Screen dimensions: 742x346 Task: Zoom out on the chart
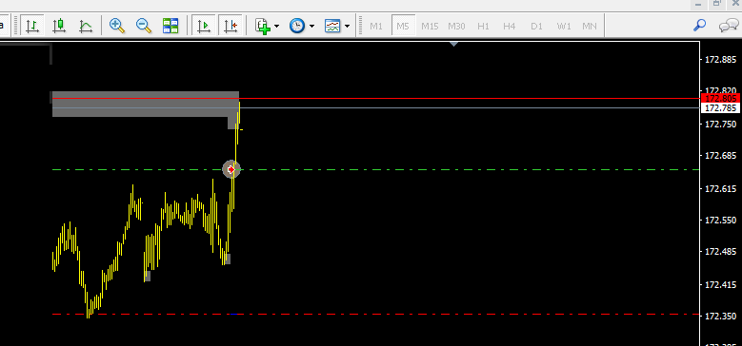point(144,26)
